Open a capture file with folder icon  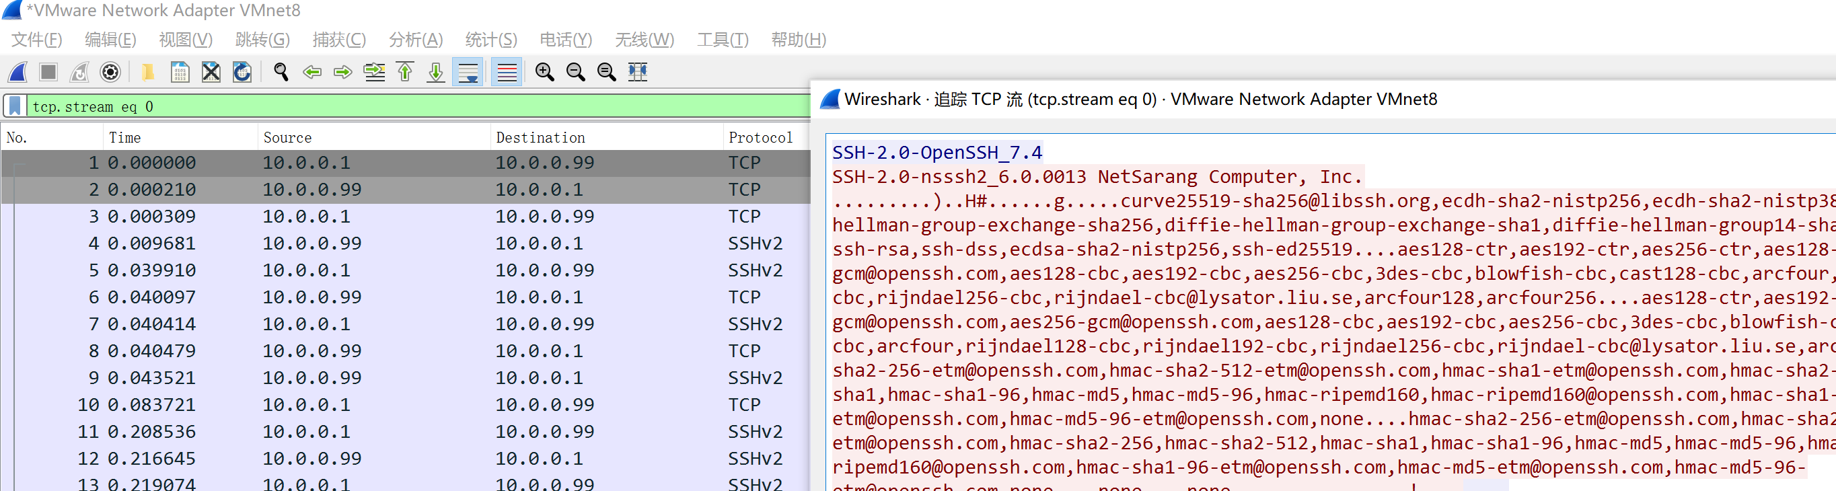148,72
